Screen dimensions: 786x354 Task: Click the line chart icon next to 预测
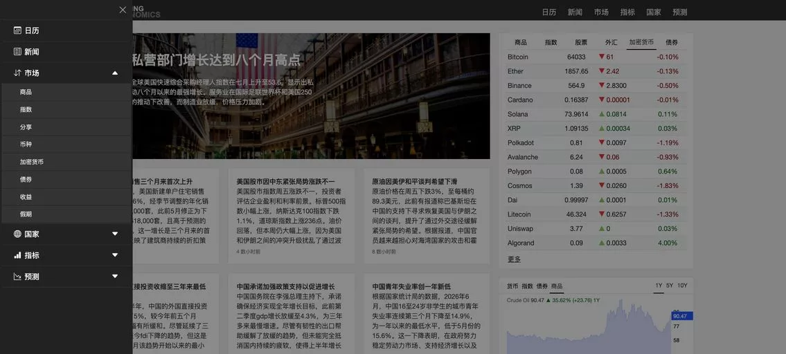click(17, 277)
